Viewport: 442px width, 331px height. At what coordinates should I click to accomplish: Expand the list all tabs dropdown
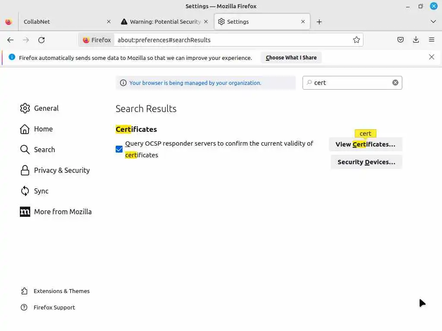433,22
